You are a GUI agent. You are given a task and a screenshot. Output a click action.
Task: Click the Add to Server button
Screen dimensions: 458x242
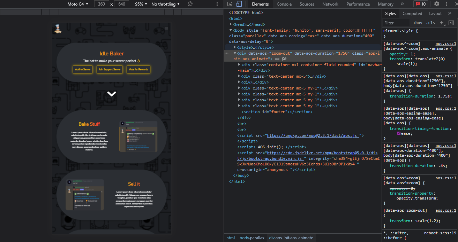tap(83, 70)
